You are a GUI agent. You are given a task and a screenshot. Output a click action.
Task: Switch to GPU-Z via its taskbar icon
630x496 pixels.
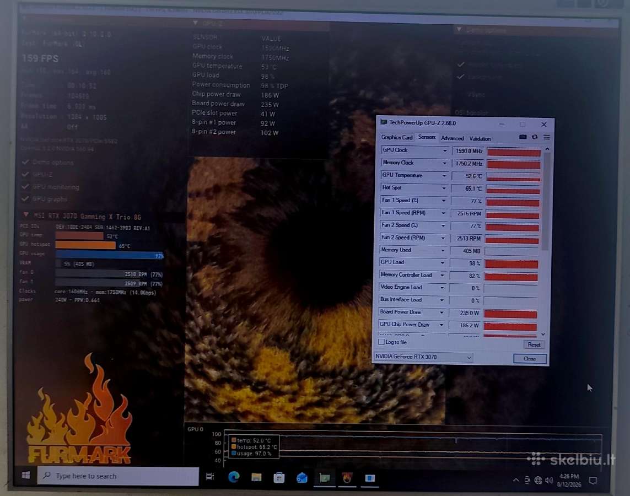(x=325, y=478)
